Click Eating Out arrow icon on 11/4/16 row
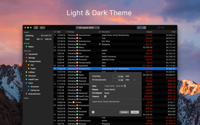The image size is (200, 125). click(x=77, y=93)
